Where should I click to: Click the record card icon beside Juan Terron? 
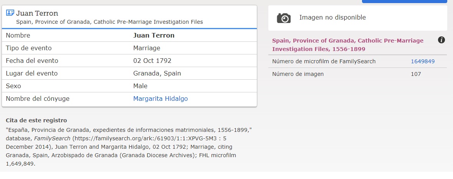[x=10, y=13]
